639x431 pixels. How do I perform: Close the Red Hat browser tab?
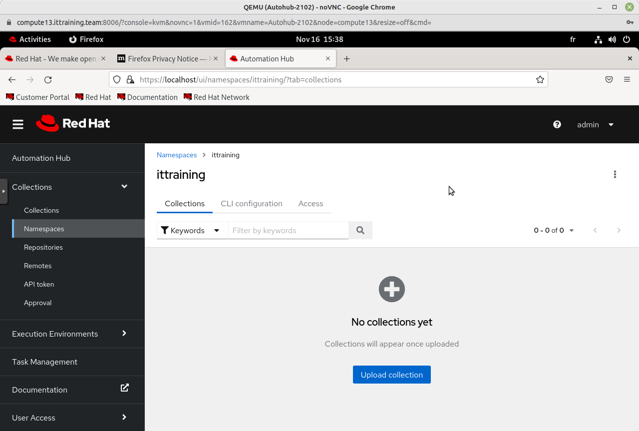(103, 58)
